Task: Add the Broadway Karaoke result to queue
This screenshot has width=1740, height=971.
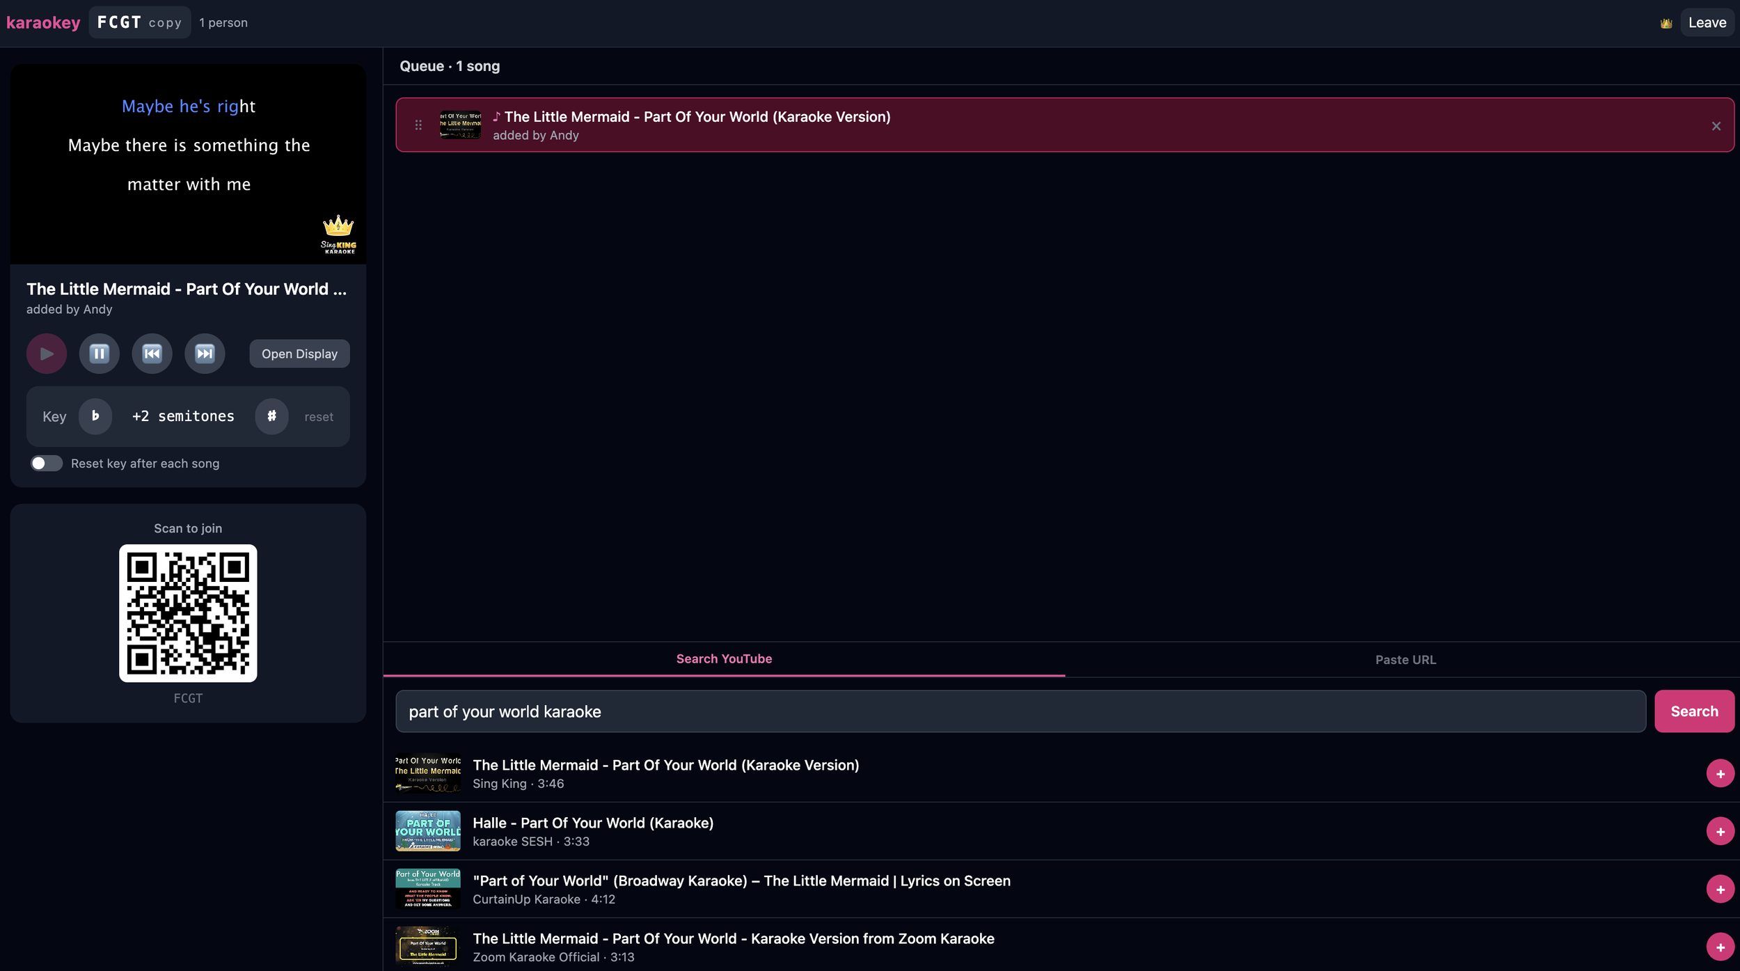Action: click(1720, 890)
